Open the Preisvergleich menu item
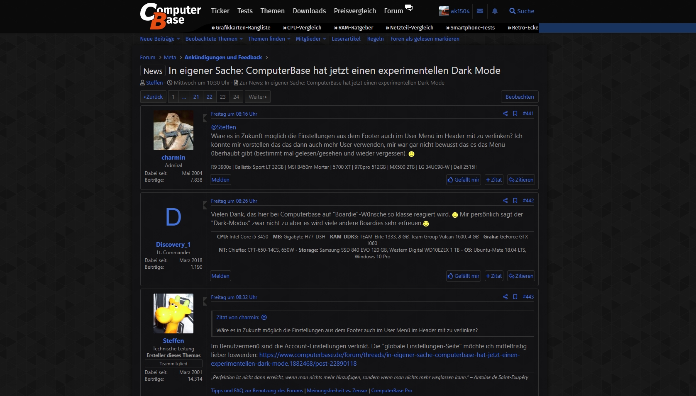 click(355, 11)
